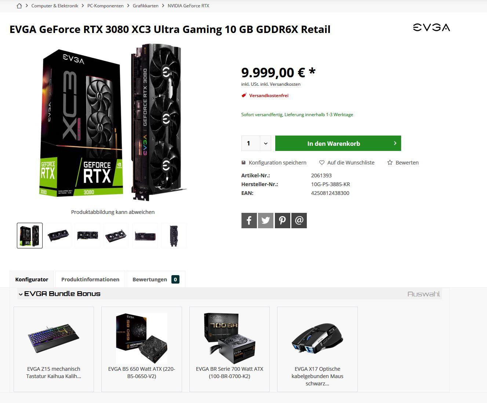View last product thumbnail of card side

tap(174, 236)
